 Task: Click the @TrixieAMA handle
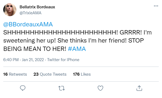pyautogui.click(x=30, y=13)
